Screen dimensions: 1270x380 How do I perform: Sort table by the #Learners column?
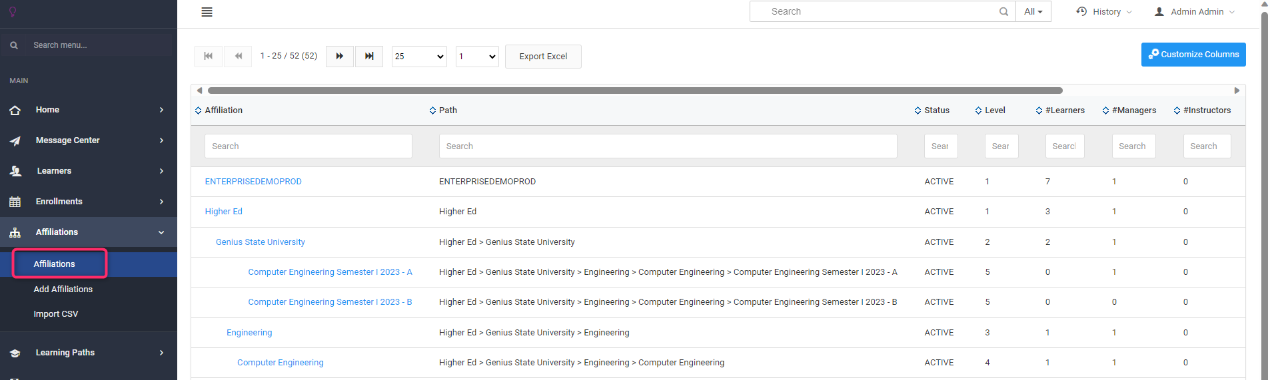(1064, 110)
